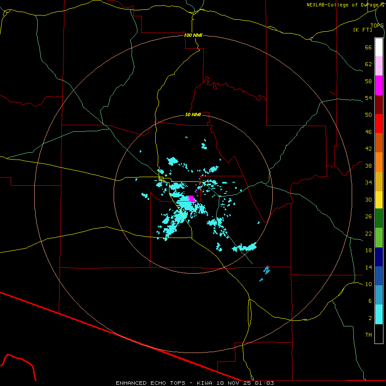
Task: Click the yellow swatch between 30 and 34
Action: point(379,200)
